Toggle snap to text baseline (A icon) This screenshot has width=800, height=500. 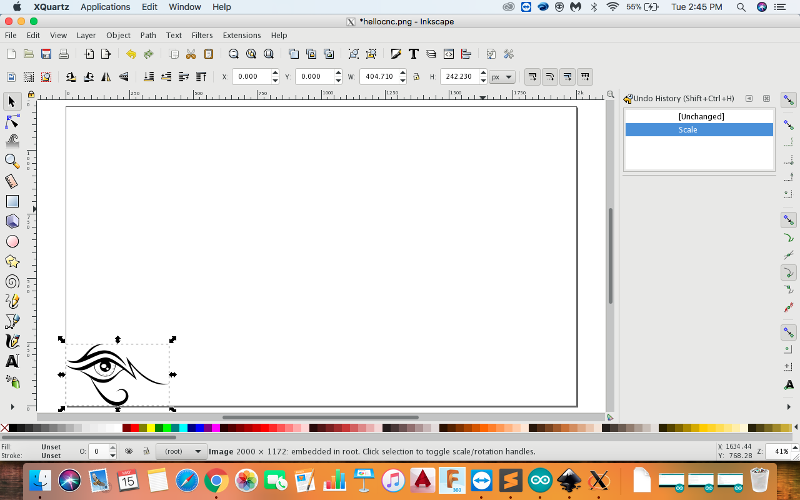pyautogui.click(x=789, y=385)
